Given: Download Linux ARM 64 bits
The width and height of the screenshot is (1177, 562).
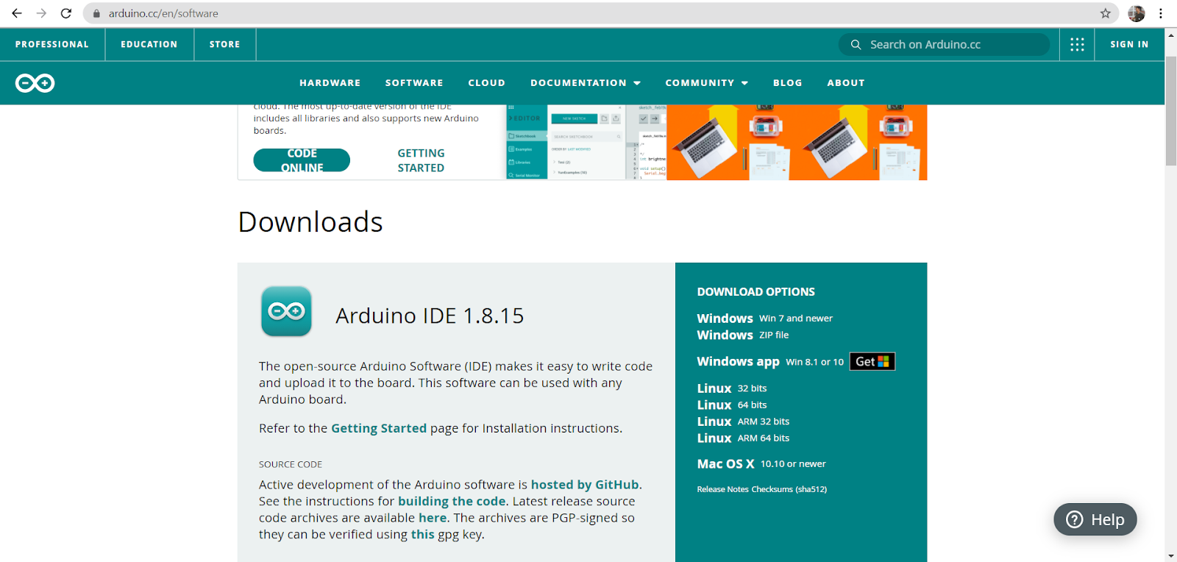Looking at the screenshot, I should coord(743,438).
